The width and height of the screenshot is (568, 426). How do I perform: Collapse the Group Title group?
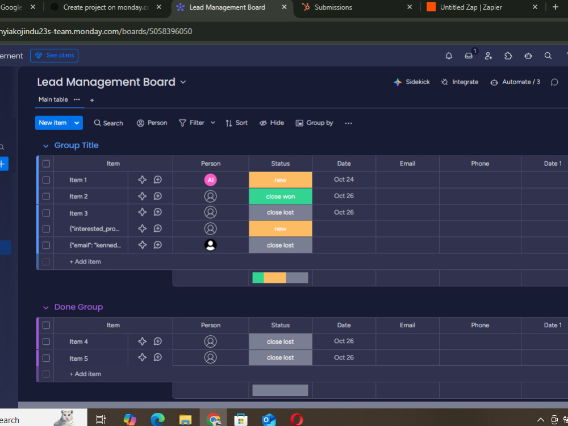point(45,146)
